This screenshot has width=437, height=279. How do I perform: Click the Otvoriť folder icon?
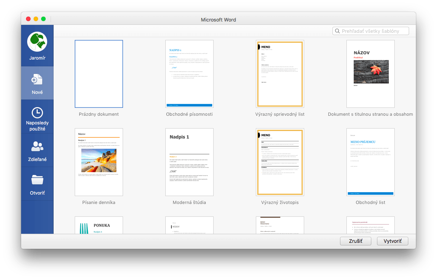point(37,179)
